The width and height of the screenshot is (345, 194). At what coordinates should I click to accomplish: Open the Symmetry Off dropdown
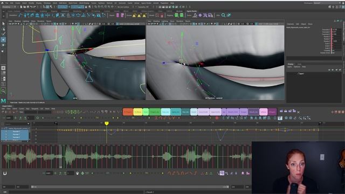coord(144,7)
